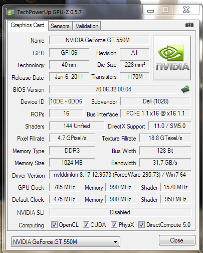203x253 pixels.
Task: Toggle the PhysX checkbox
Action: click(114, 224)
